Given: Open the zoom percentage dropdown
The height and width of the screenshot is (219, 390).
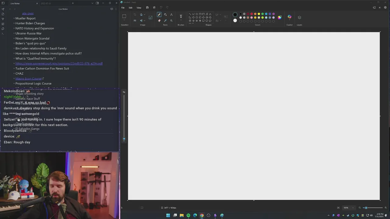Looking at the screenshot, I should coord(353,208).
